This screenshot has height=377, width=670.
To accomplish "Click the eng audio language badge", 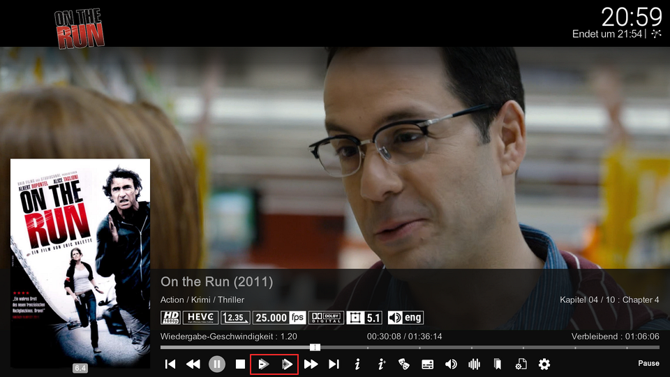I will 405,318.
